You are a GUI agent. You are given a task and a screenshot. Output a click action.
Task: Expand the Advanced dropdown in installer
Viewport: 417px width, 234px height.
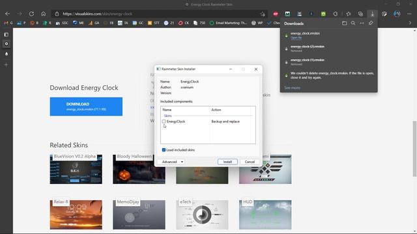[x=171, y=162]
